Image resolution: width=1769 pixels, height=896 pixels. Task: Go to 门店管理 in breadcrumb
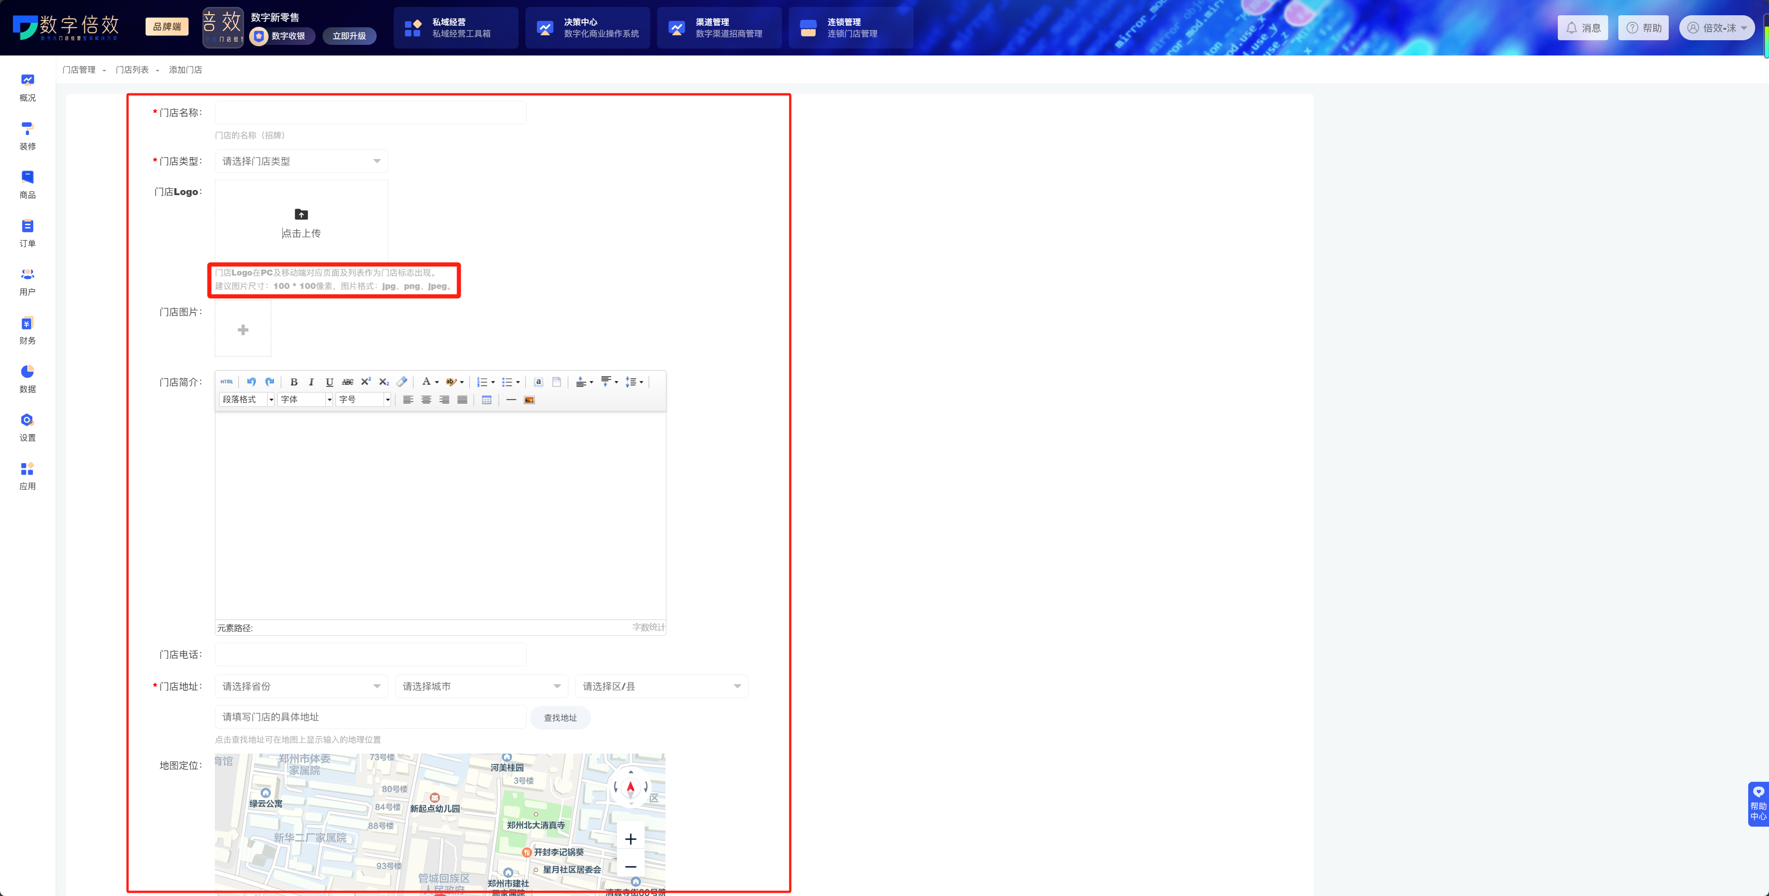point(79,69)
